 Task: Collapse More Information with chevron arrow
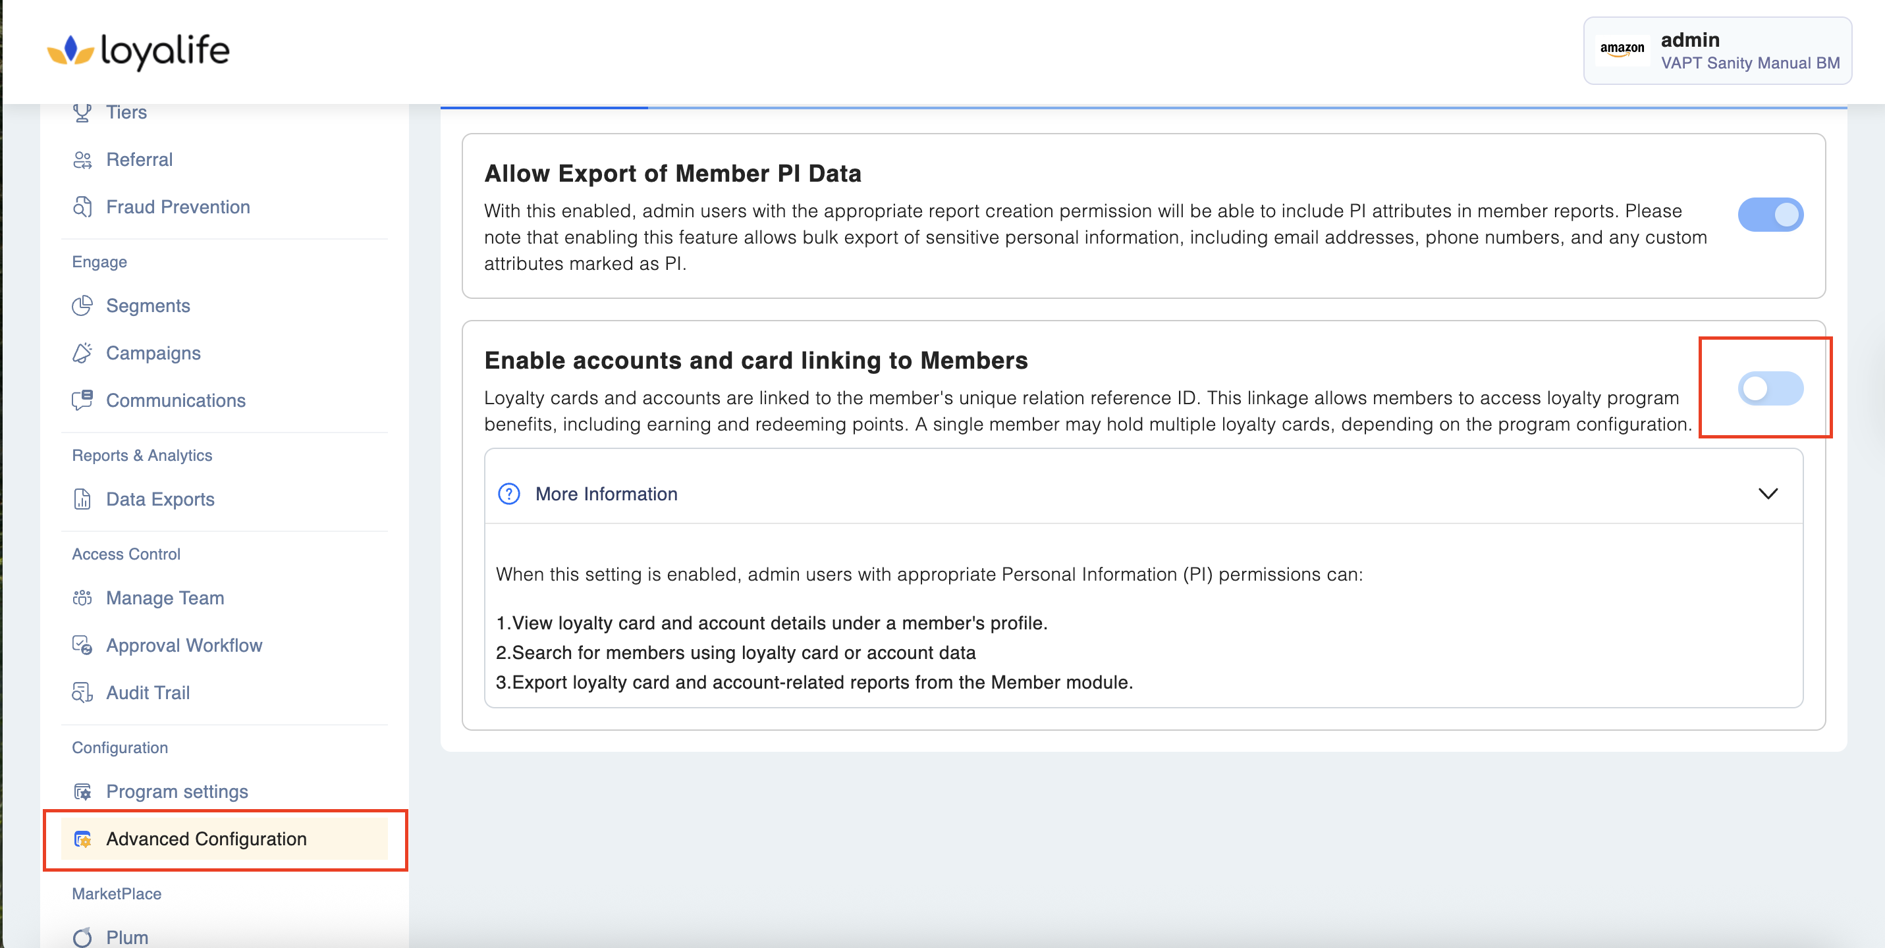(x=1767, y=494)
